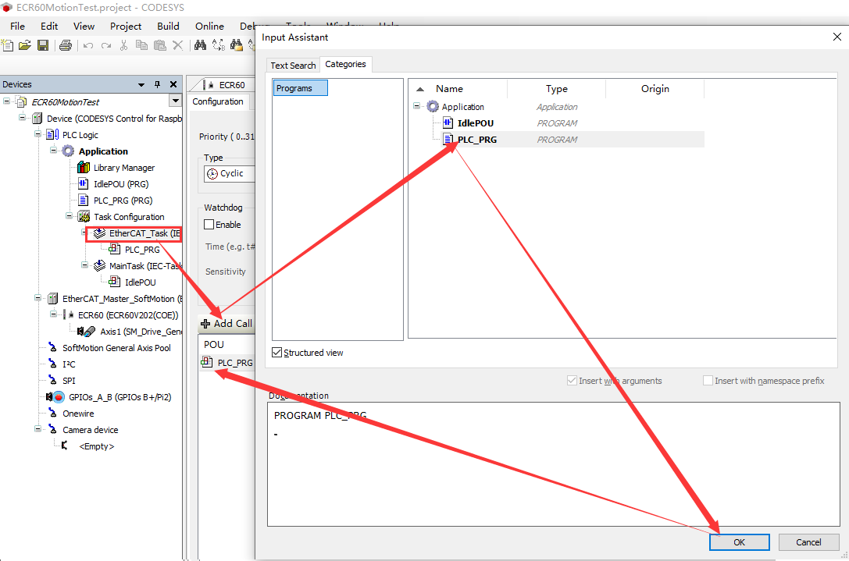Viewport: 849px width, 561px height.
Task: Click the Task Configuration icon
Action: (84, 217)
